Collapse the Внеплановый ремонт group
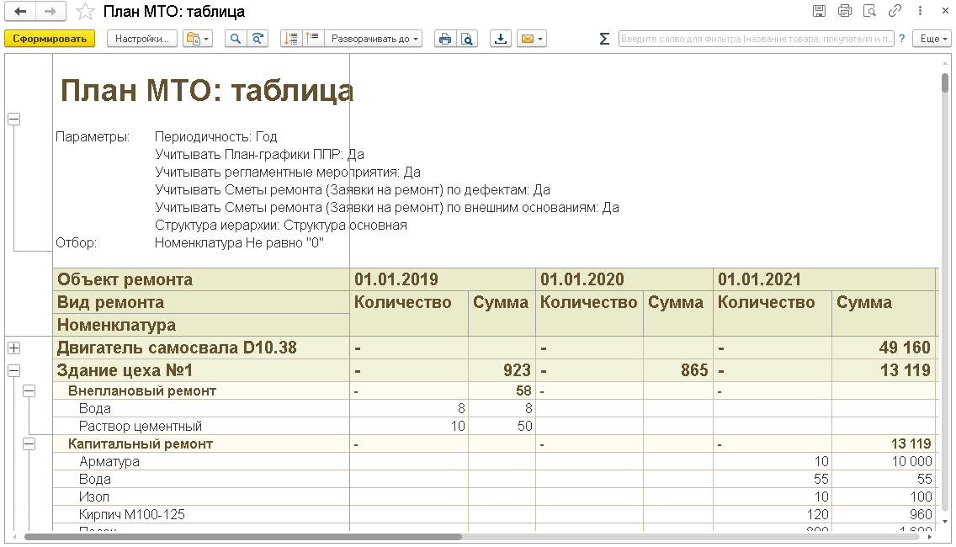The image size is (956, 547). (29, 390)
